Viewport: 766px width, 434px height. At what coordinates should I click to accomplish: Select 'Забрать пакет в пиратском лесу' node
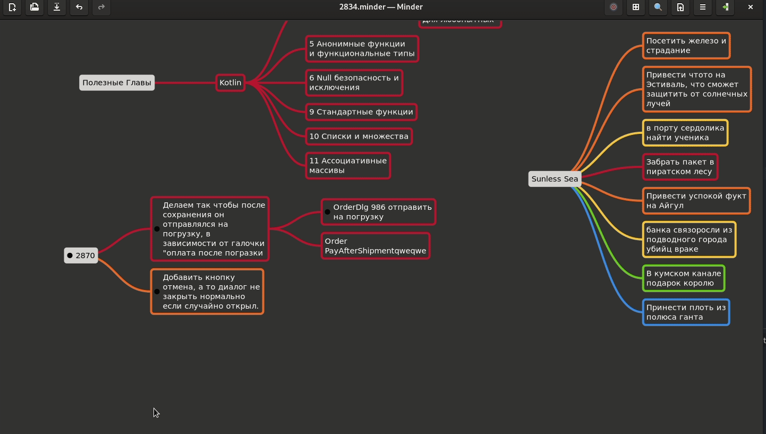click(680, 167)
